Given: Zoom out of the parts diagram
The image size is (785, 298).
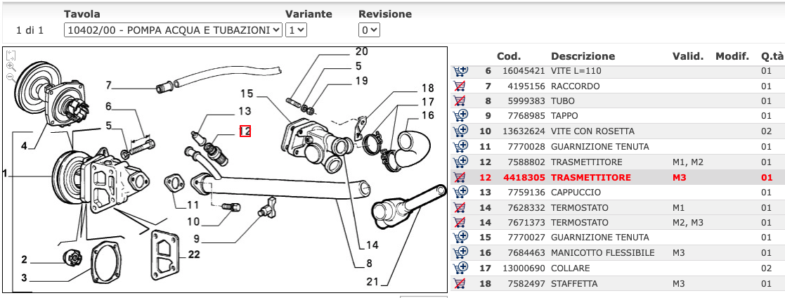Looking at the screenshot, I should click(11, 77).
